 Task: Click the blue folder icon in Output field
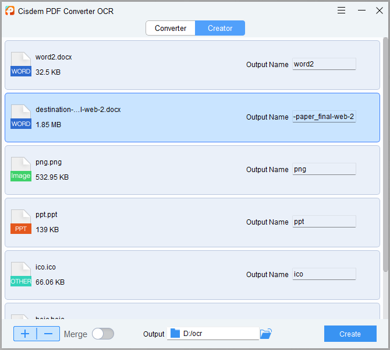click(175, 333)
